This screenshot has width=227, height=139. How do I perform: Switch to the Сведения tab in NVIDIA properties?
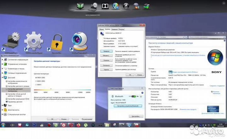(114, 29)
